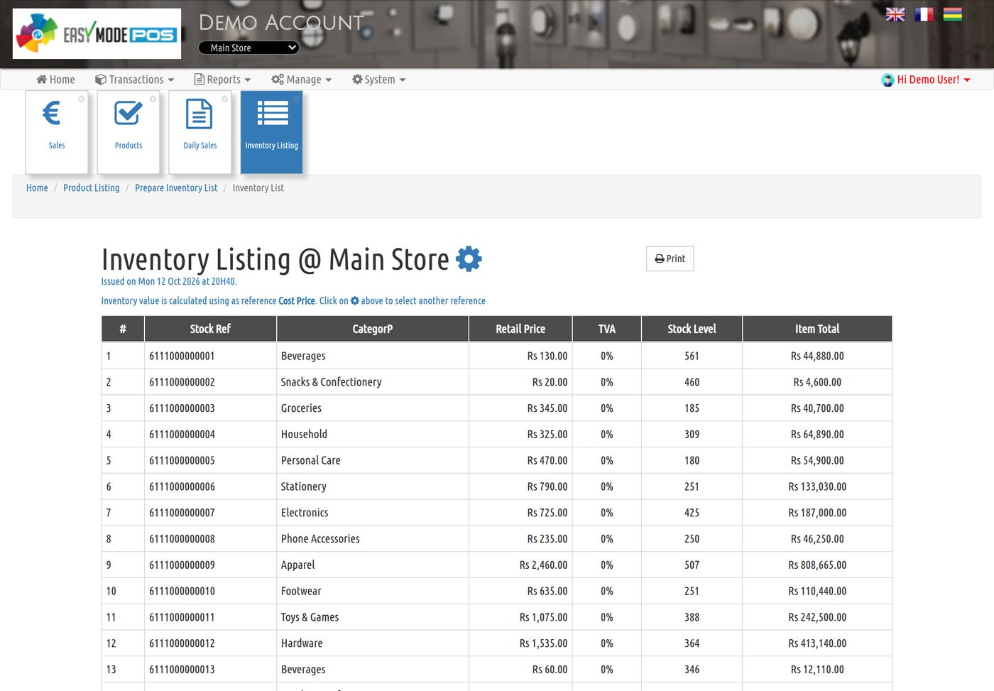Click the EasyMode POS logo
The image size is (994, 691).
coord(97,33)
